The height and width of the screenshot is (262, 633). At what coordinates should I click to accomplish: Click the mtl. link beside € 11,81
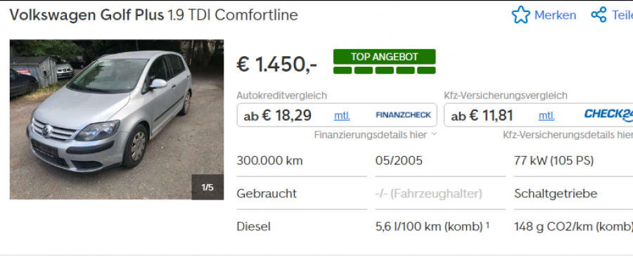tap(546, 116)
